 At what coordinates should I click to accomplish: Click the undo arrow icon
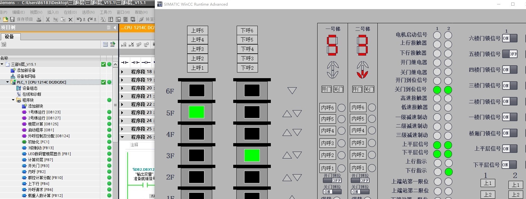pyautogui.click(x=79, y=19)
